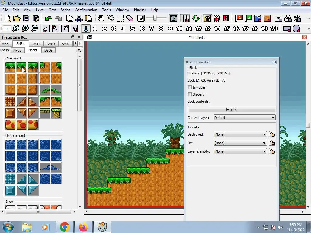
Task: Reset zoom with magnifier zero icon
Action: (16, 29)
